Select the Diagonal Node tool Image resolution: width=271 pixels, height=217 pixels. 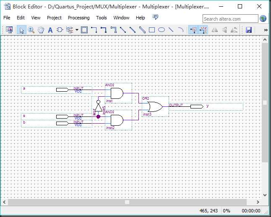(123, 30)
